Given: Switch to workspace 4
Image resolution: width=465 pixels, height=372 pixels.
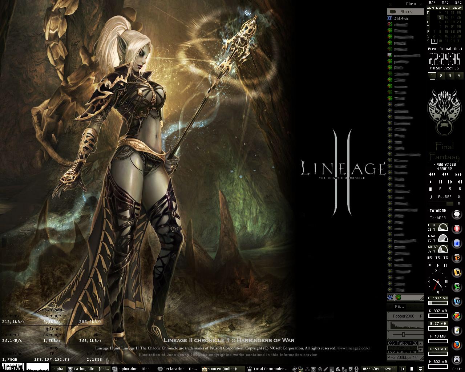Looking at the screenshot, I should [459, 76].
